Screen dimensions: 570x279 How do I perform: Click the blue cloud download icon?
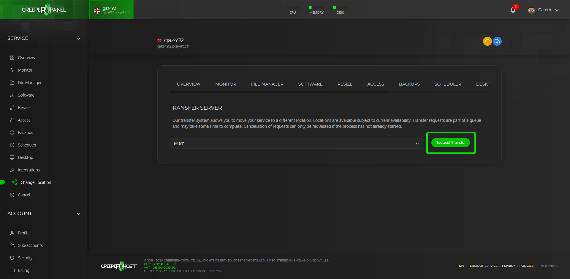497,41
